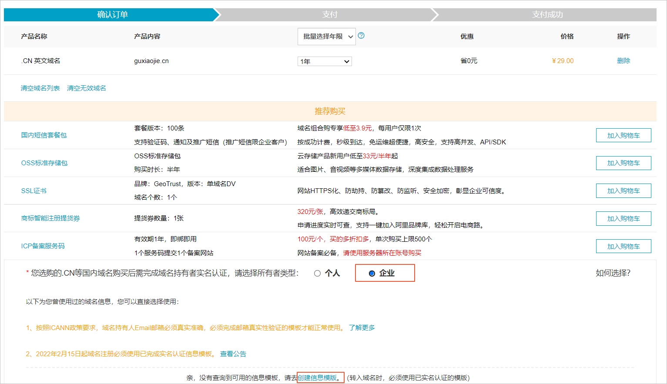Screen dimensions: 667x384
Task: Click the 产品名称 column header
Action: point(34,37)
